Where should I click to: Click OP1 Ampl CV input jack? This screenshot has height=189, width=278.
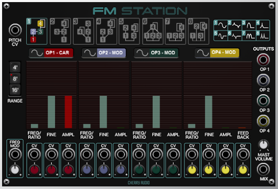(68, 154)
